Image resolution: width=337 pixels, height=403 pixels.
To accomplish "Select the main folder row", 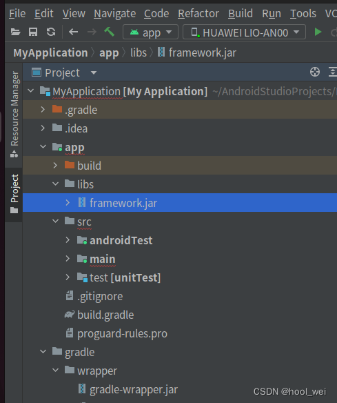I will [x=180, y=259].
